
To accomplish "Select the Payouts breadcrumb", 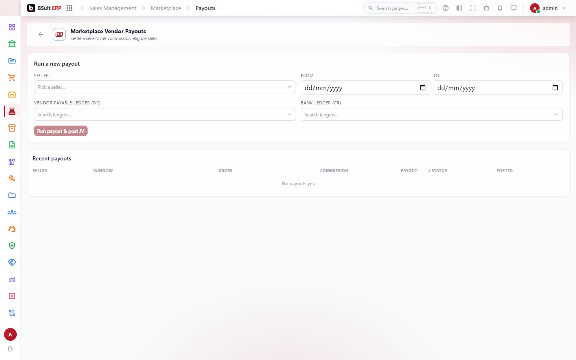I will point(206,8).
